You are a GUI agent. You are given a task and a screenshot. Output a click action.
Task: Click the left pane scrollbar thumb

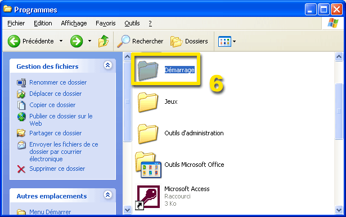tap(127, 101)
